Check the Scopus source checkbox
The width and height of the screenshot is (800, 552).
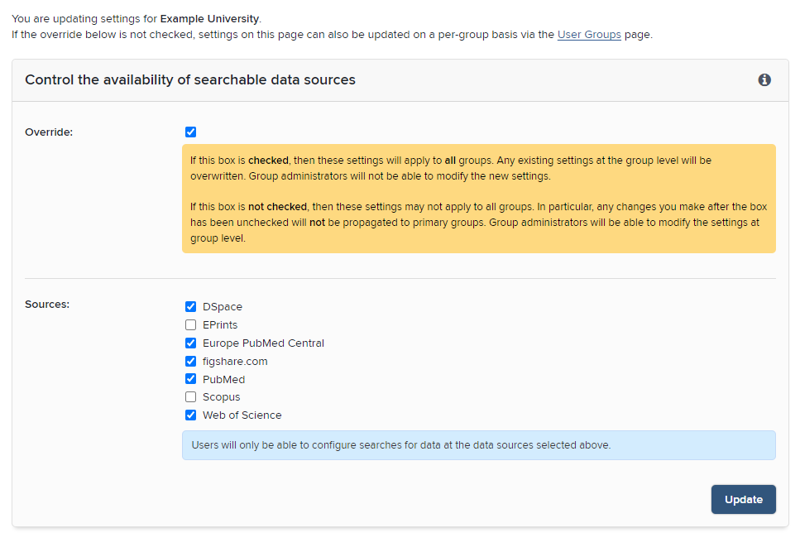click(x=191, y=397)
